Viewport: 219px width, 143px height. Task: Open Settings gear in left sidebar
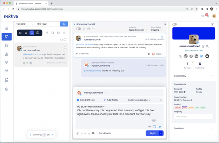point(6,89)
